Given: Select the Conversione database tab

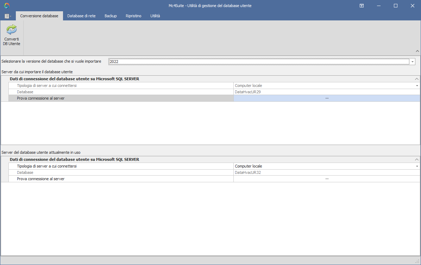Looking at the screenshot, I should point(39,16).
